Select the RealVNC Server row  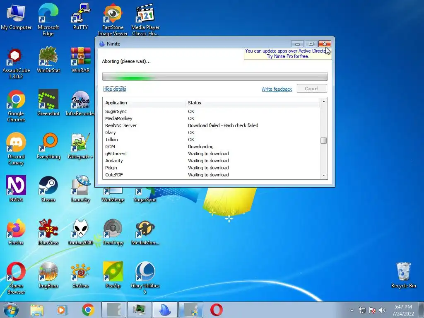[x=212, y=125]
